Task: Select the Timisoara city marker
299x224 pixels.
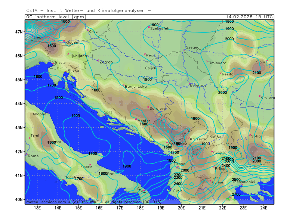Action: [207, 62]
